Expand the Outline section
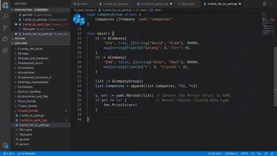This screenshot has width=277, height=156. 13,39
